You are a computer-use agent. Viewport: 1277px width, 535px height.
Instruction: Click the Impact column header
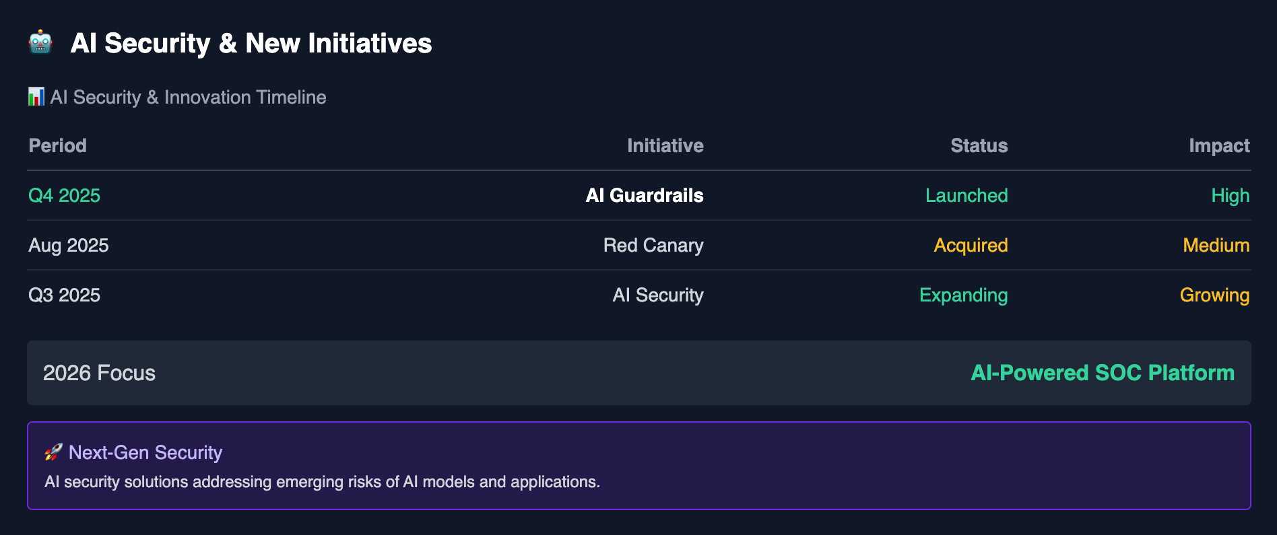[1219, 145]
